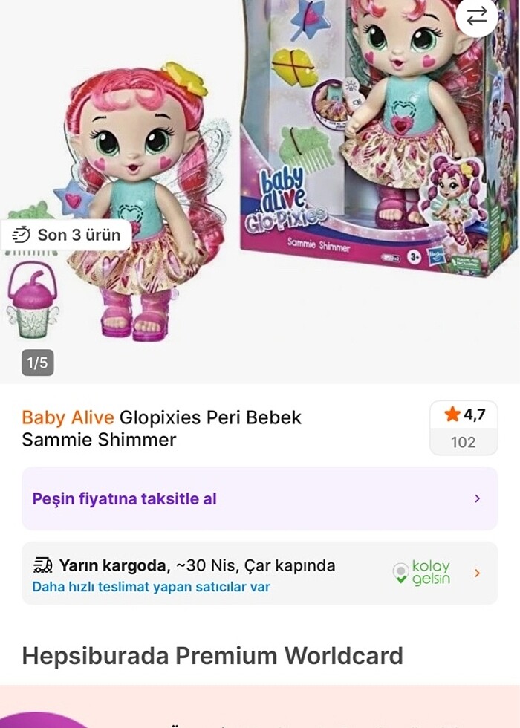Tap the compare products arrows icon

[476, 16]
